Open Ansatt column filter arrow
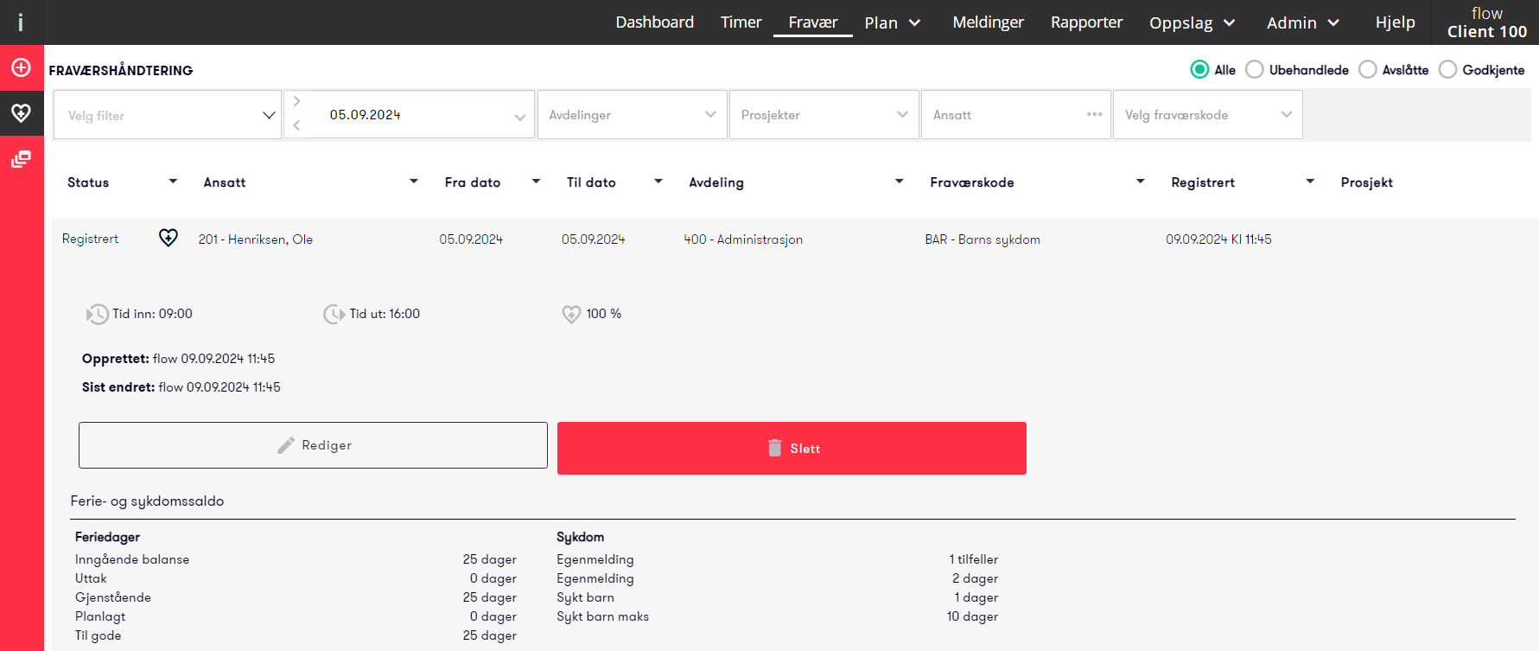This screenshot has height=651, width=1539. coord(414,182)
